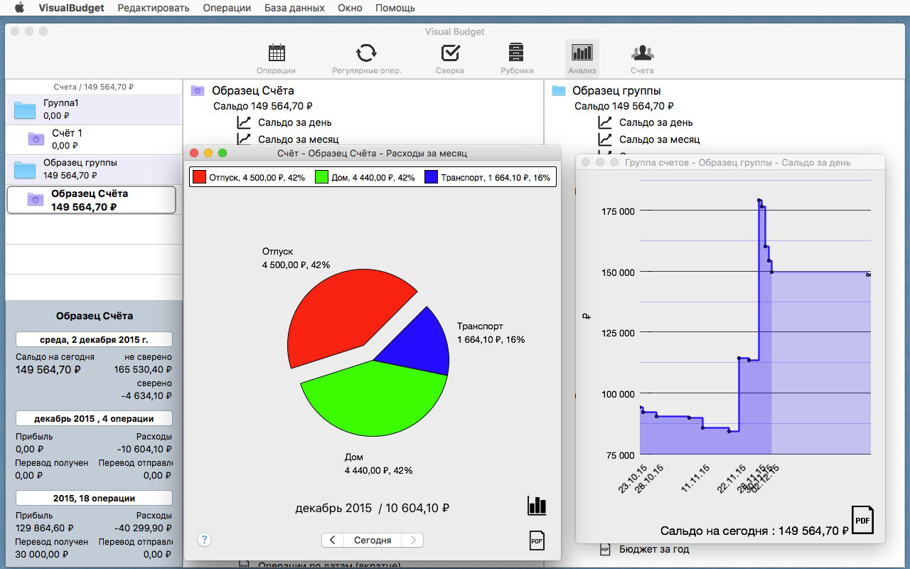Click the yearly Расходы value -40 299,90 ₽
This screenshot has width=910, height=569.
144,528
